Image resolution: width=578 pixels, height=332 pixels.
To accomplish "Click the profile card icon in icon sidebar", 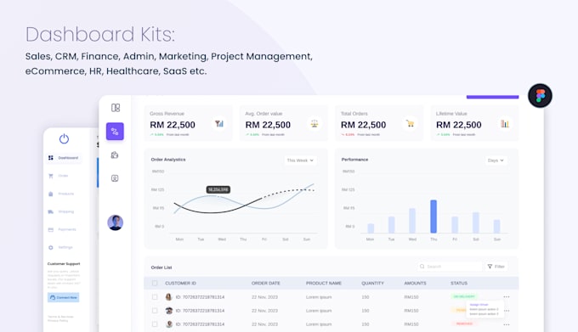I will [115, 178].
